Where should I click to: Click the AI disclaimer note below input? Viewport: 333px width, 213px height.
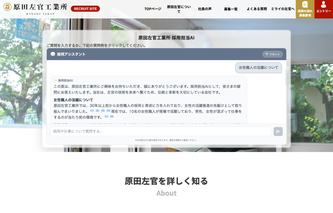(x=166, y=140)
